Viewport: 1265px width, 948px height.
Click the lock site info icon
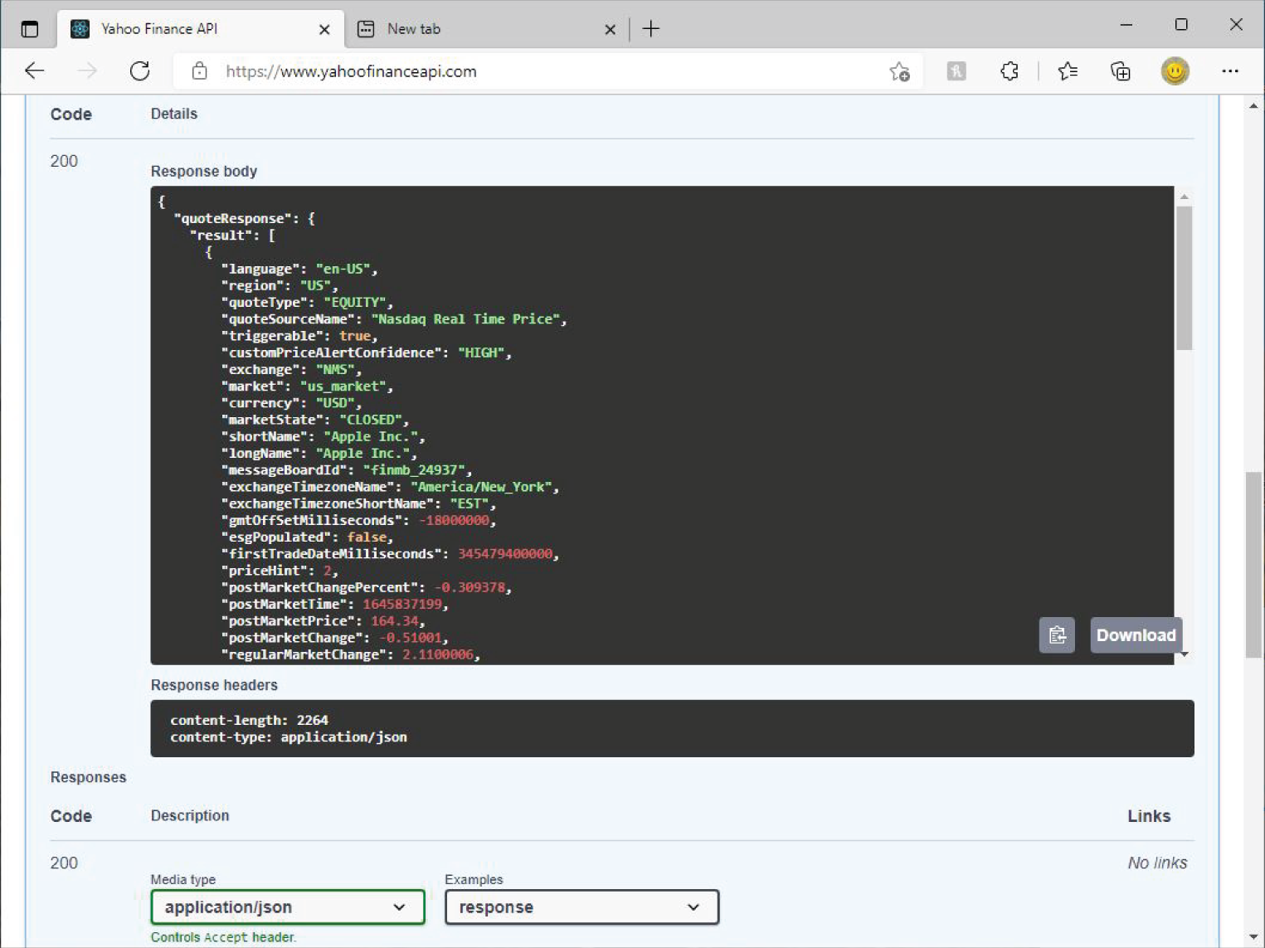tap(199, 71)
